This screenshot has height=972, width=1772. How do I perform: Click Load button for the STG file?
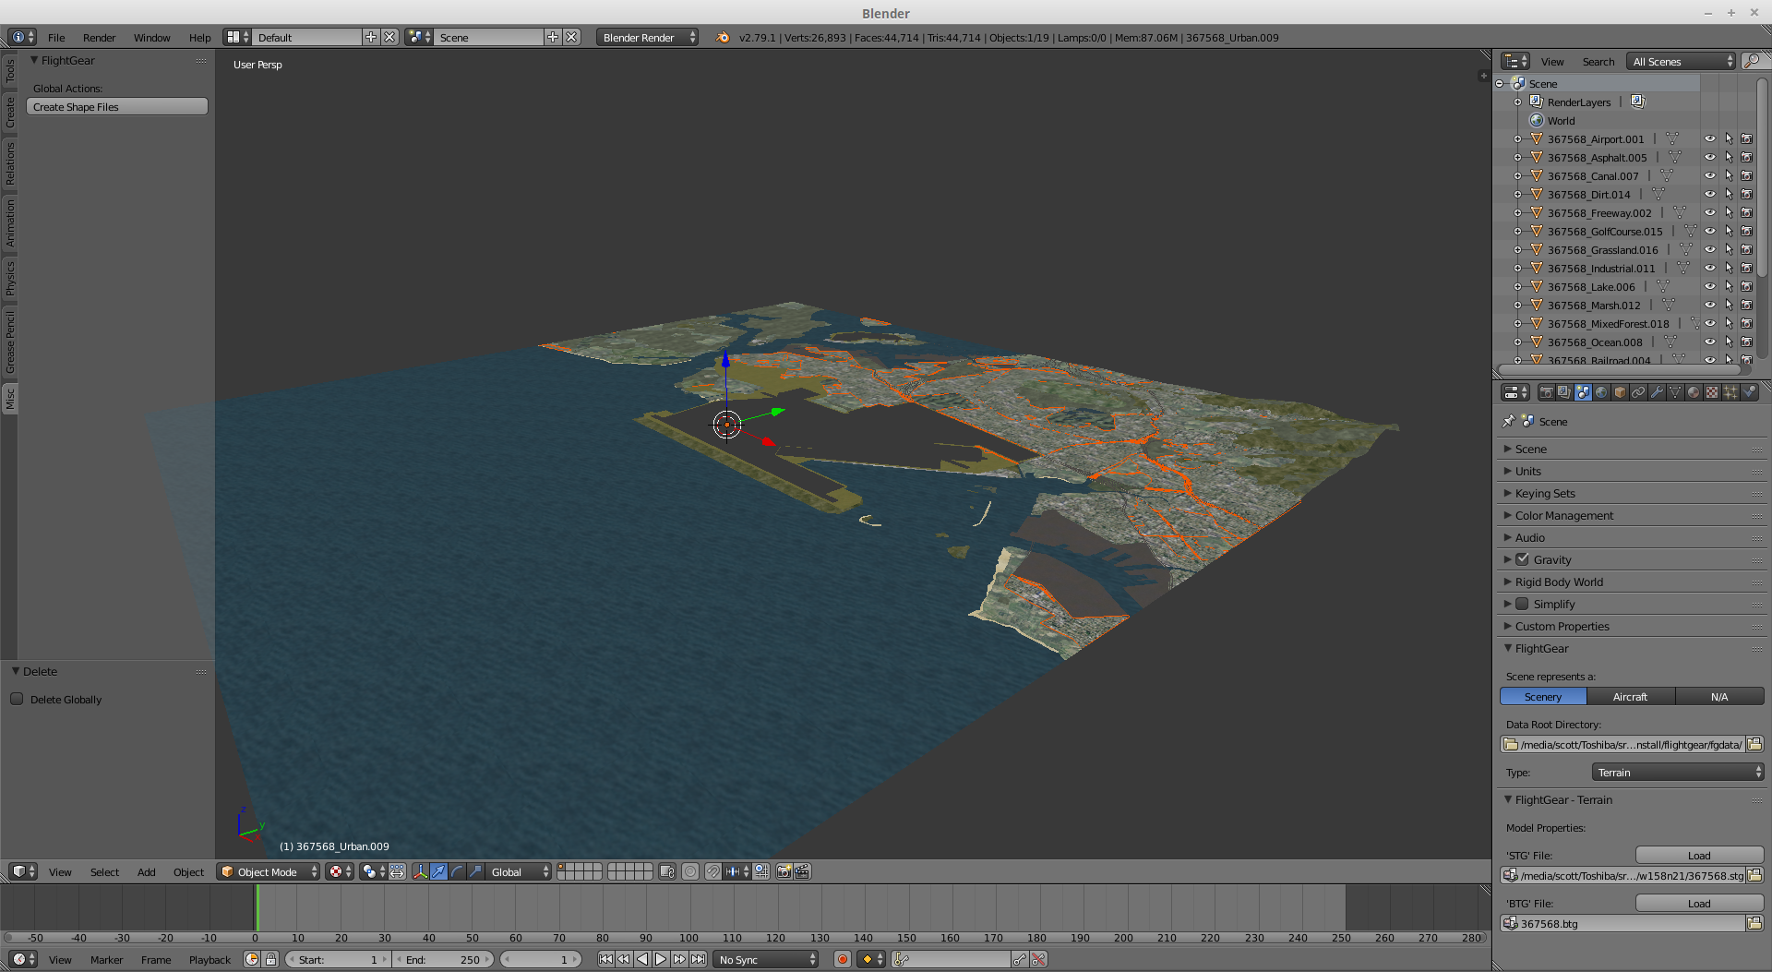coord(1698,855)
